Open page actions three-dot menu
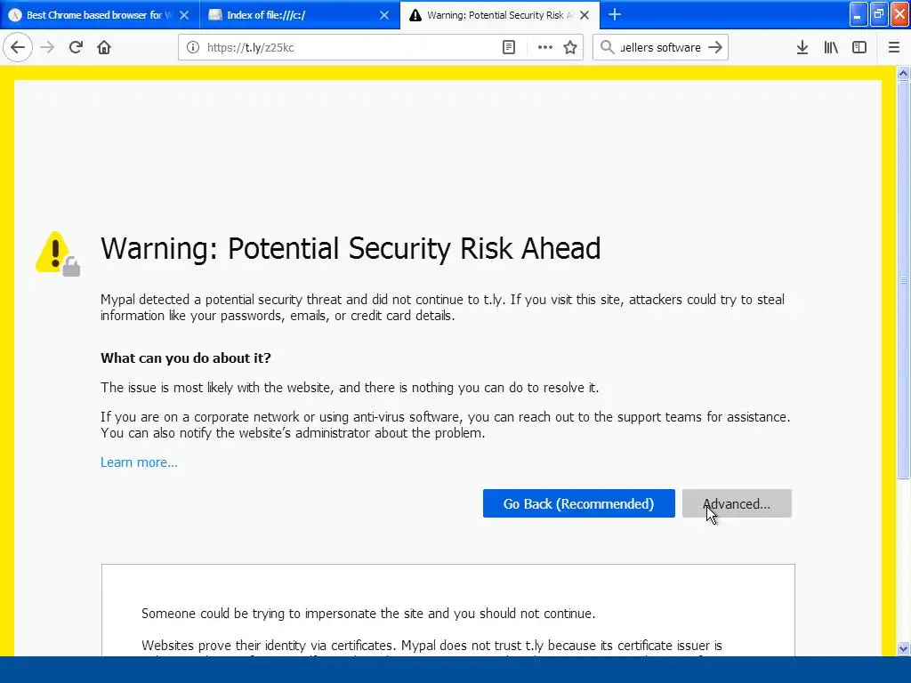Image resolution: width=911 pixels, height=683 pixels. 545,47
